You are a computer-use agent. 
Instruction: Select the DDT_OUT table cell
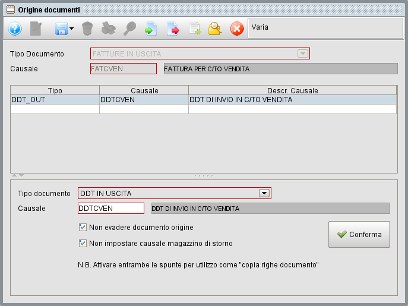pyautogui.click(x=55, y=99)
